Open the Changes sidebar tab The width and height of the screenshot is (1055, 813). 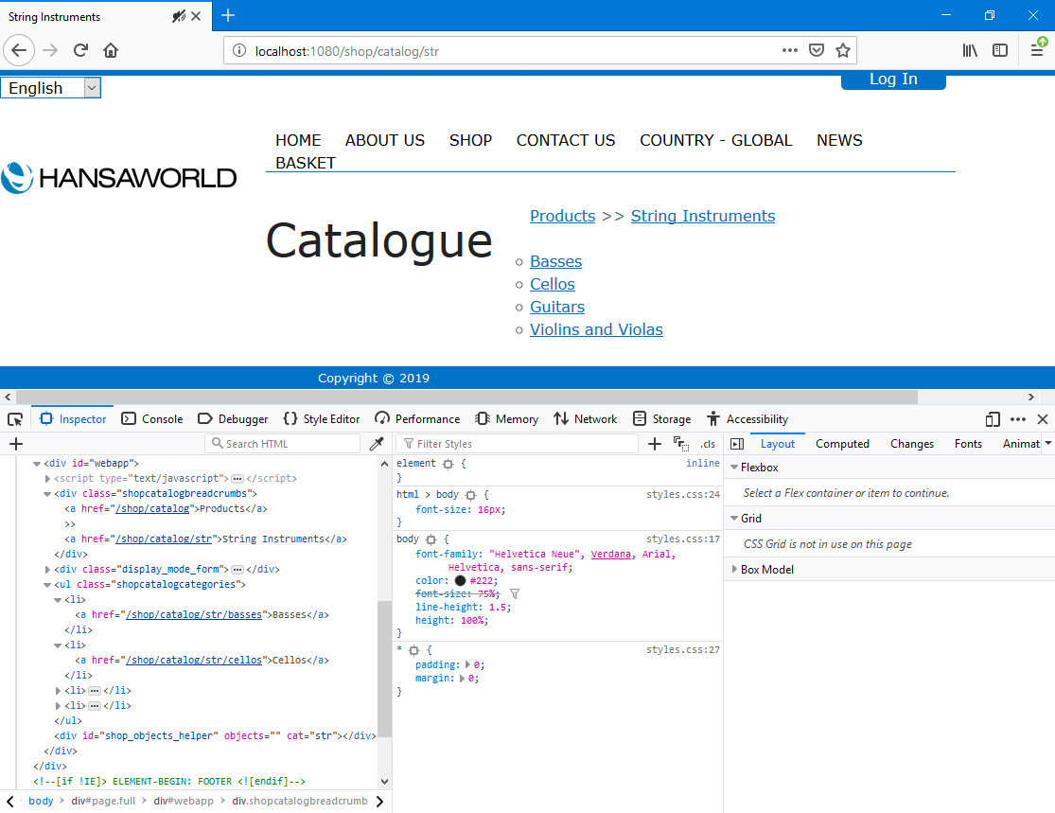click(x=912, y=444)
